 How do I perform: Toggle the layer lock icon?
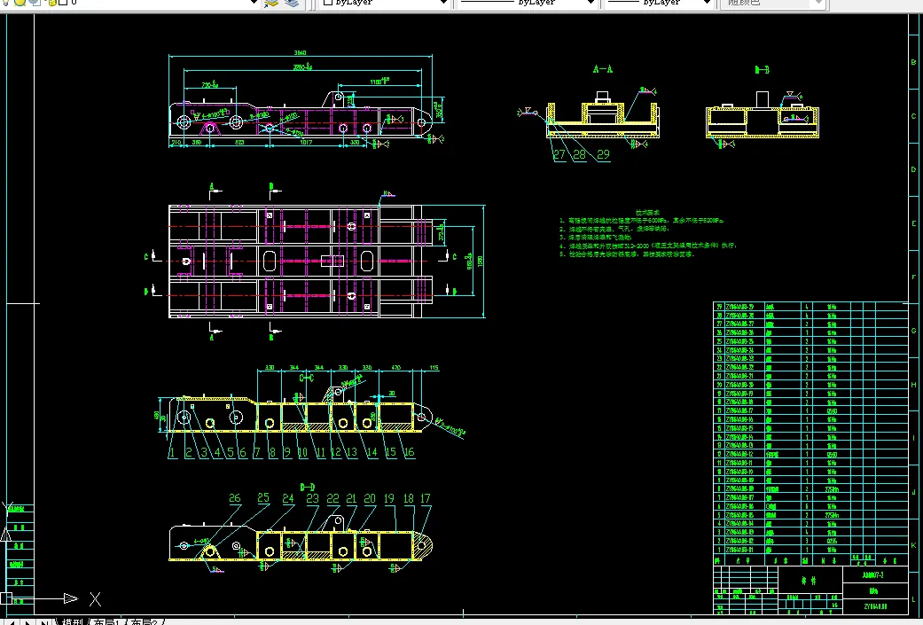(51, 2)
